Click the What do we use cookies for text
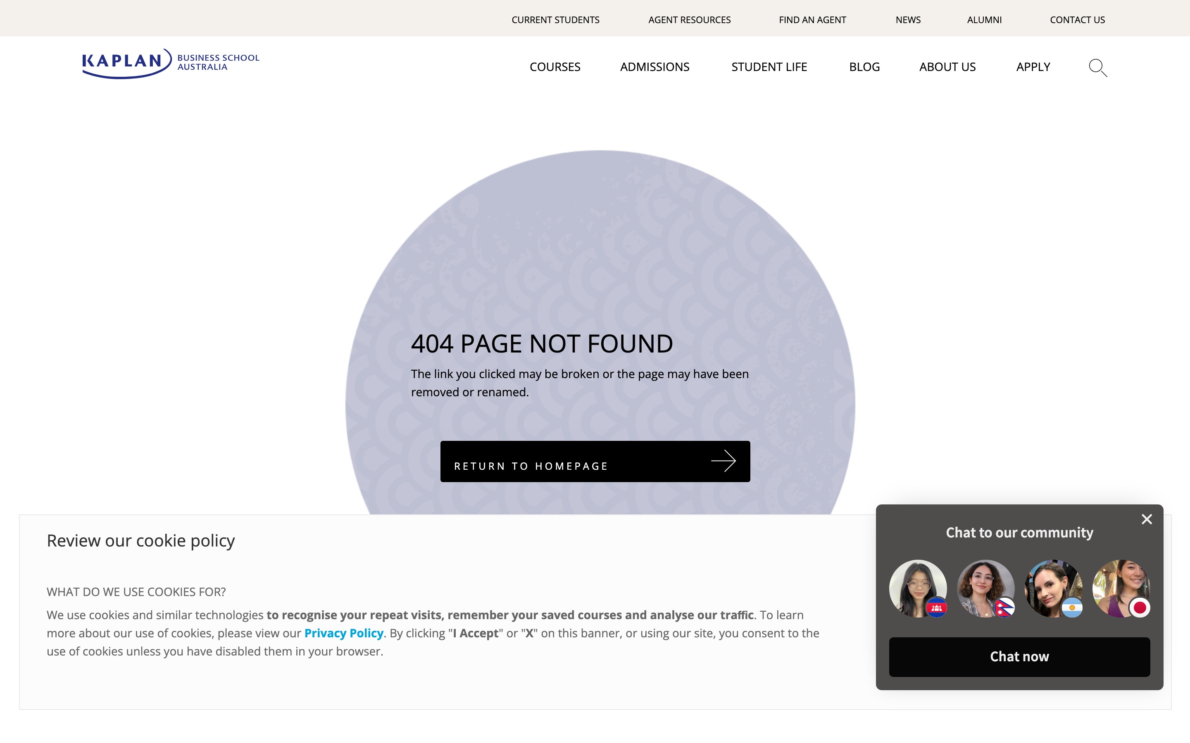The height and width of the screenshot is (743, 1190). (136, 592)
